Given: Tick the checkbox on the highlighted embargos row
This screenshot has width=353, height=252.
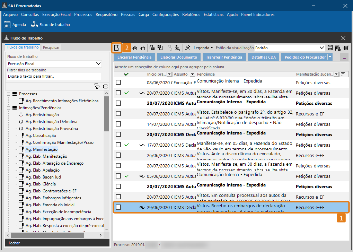Looking at the screenshot, I should tap(118, 207).
